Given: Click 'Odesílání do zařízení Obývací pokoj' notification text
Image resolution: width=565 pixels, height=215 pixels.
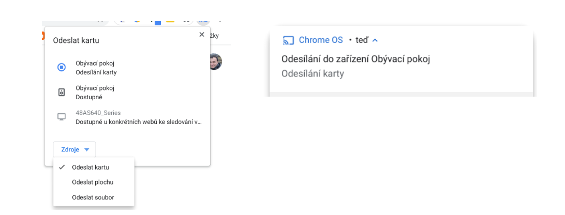Looking at the screenshot, I should (355, 59).
